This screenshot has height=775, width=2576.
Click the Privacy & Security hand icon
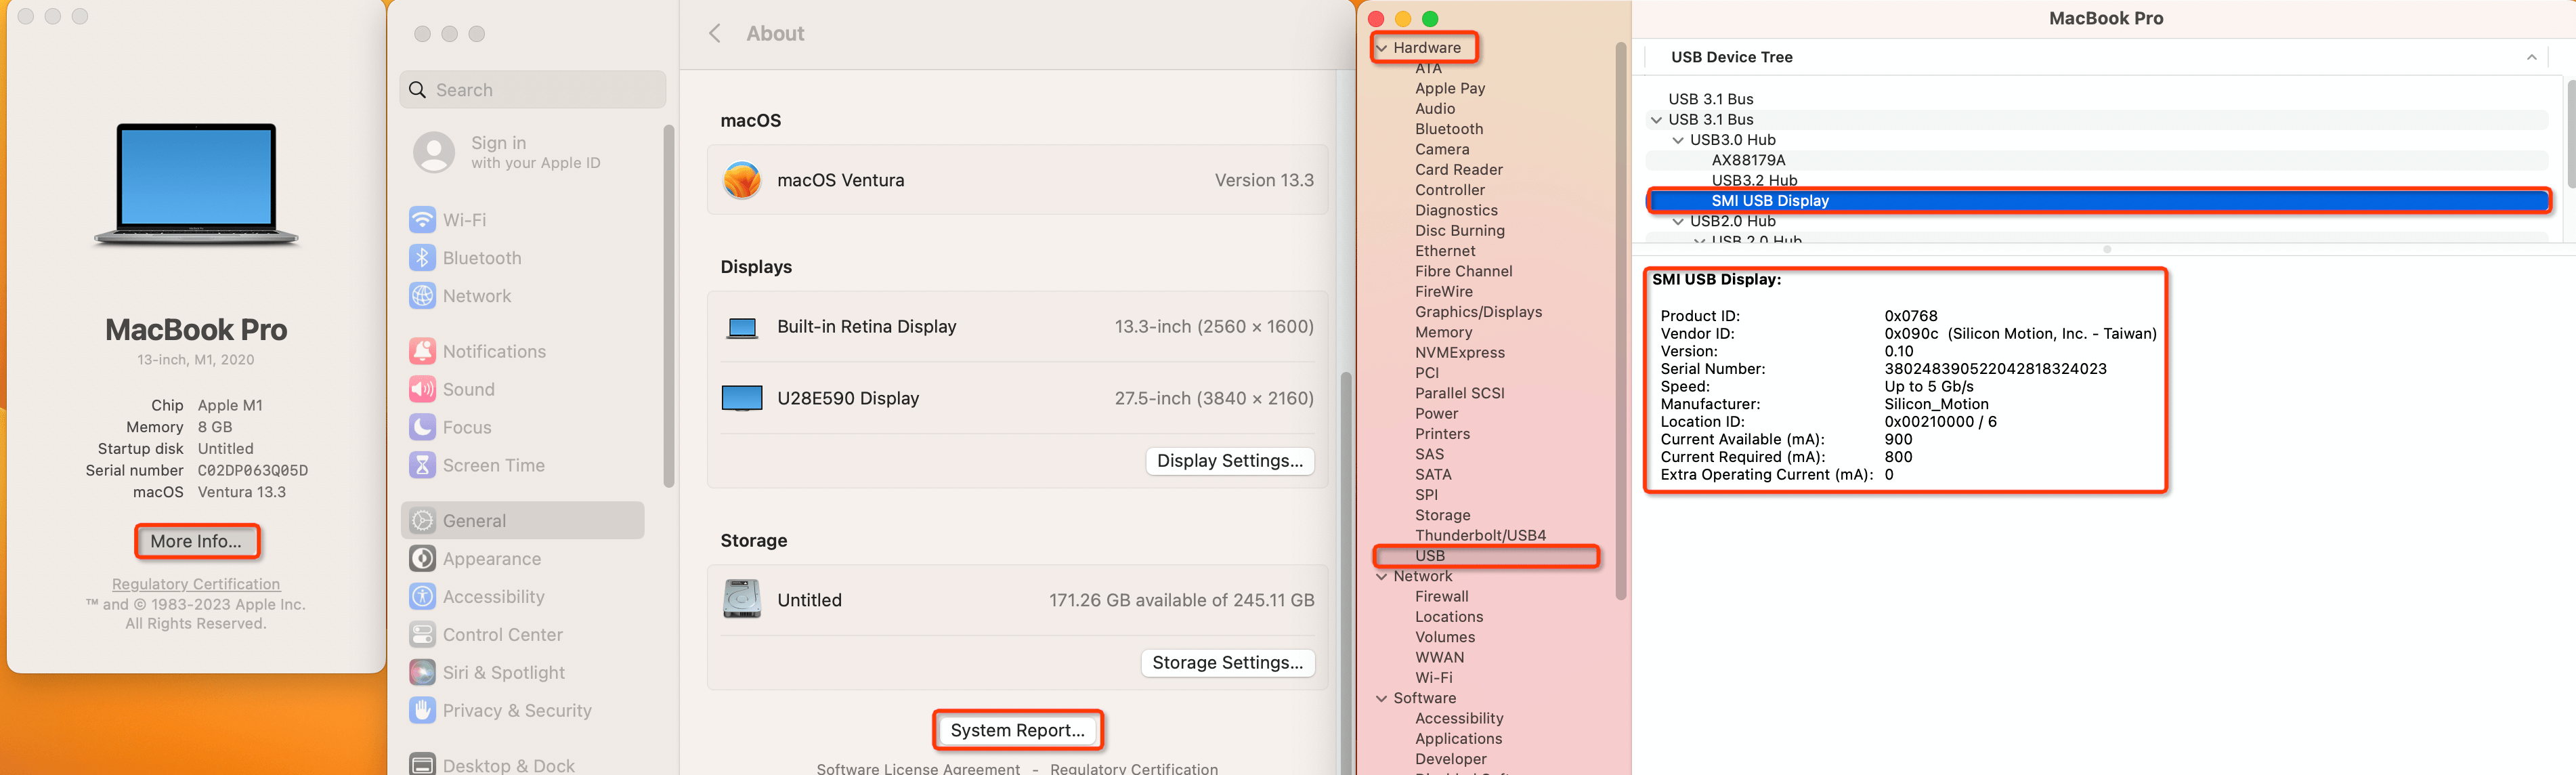click(422, 711)
